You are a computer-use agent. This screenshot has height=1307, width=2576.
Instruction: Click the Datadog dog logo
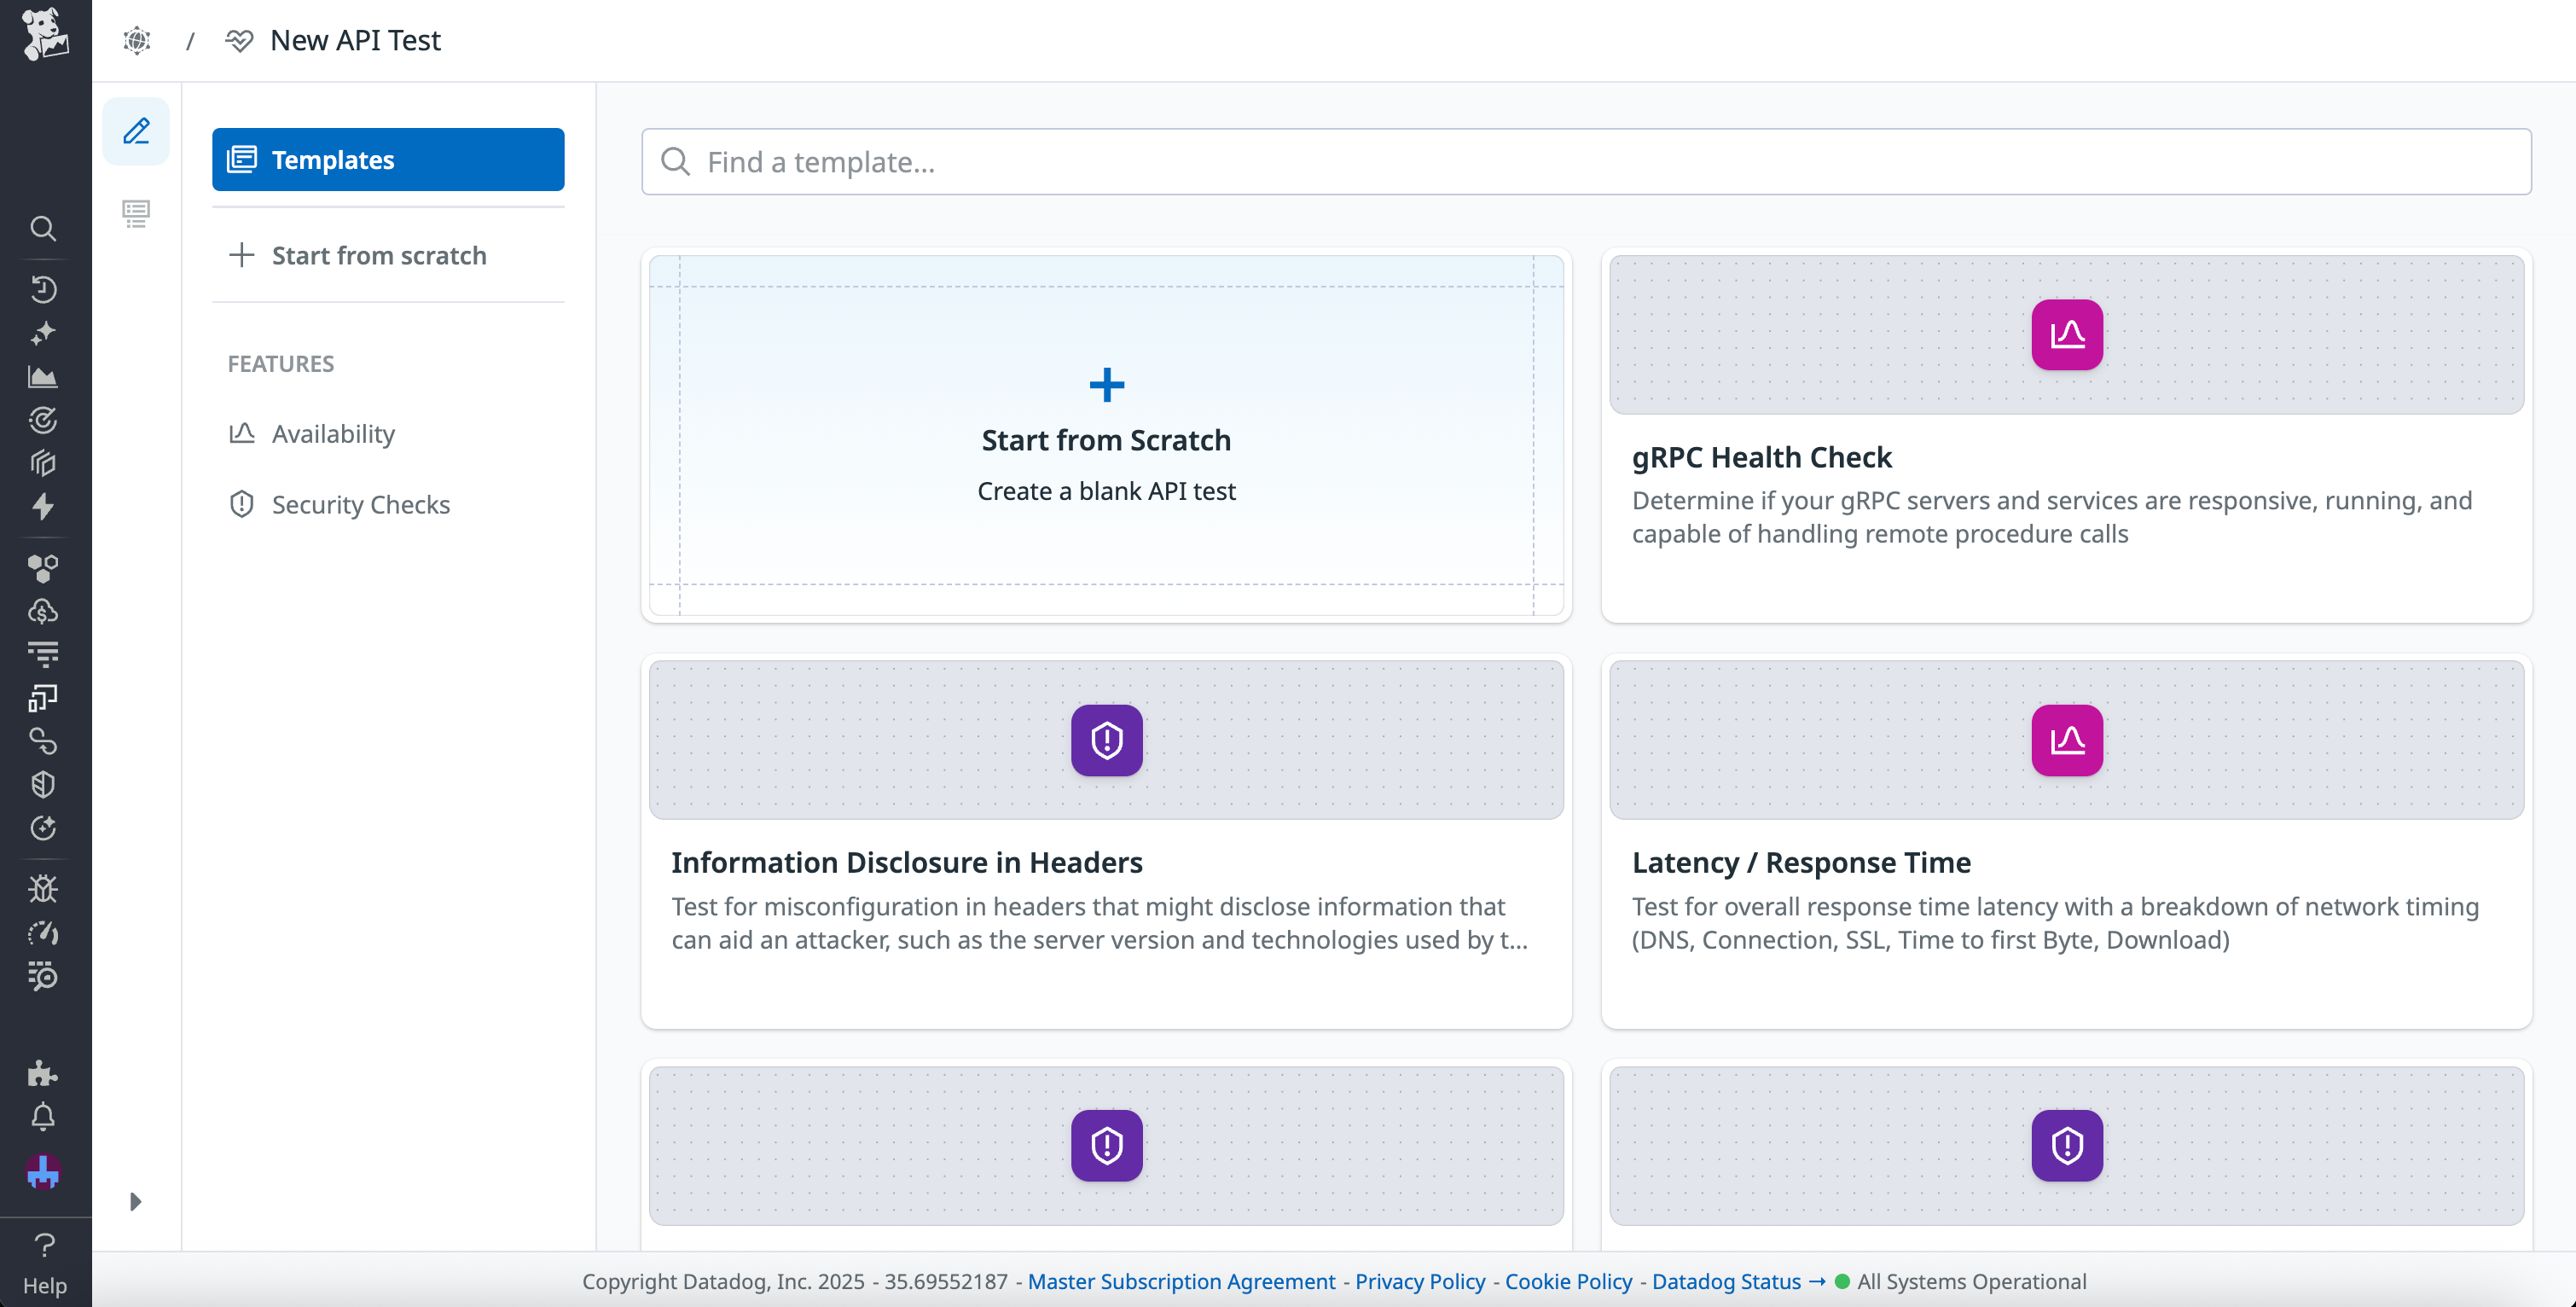(x=44, y=33)
